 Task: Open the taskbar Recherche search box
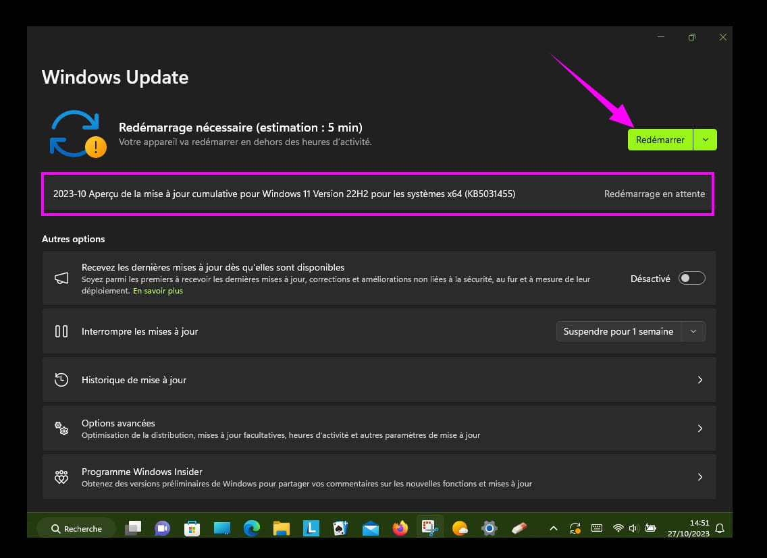pyautogui.click(x=76, y=529)
